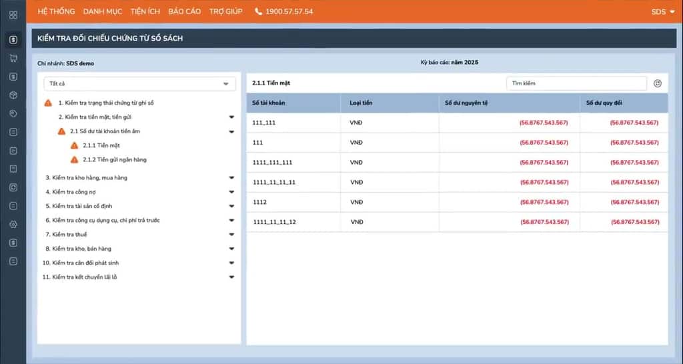Expand arrow for 6. Kiểm tra công cụ dụng cụ
This screenshot has height=364, width=683.
[x=231, y=220]
